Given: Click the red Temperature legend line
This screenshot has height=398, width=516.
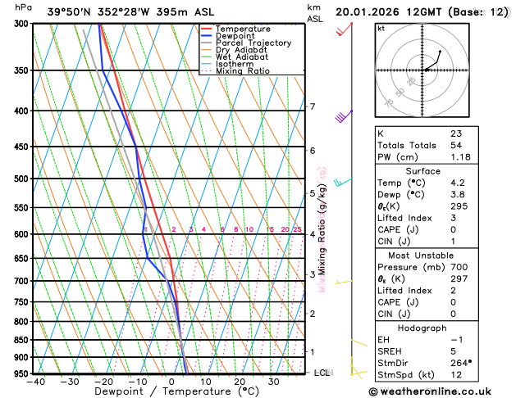Looking at the screenshot, I should pos(206,29).
